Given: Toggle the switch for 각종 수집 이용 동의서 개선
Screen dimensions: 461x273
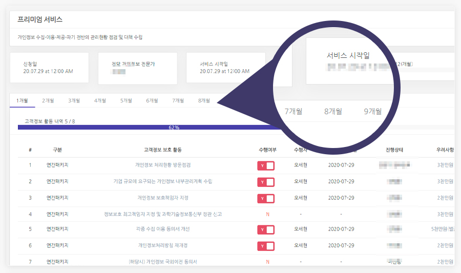Looking at the screenshot, I should point(266,229).
